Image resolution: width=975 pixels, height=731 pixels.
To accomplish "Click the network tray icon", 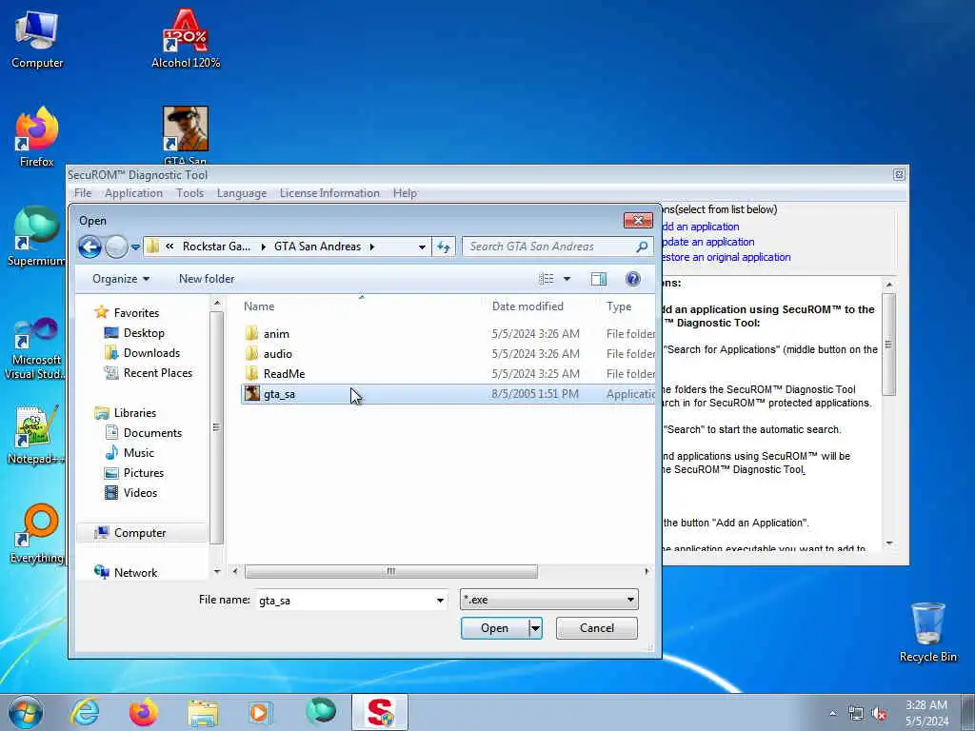I will [x=856, y=714].
